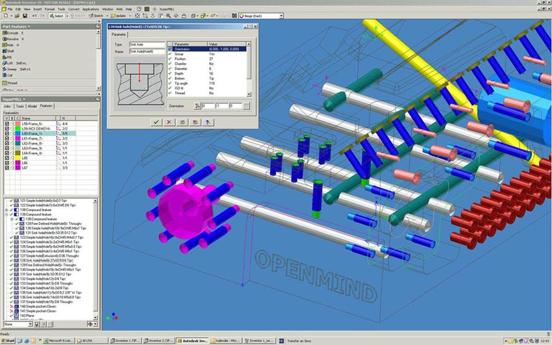Open the Convert menu

click(73, 9)
